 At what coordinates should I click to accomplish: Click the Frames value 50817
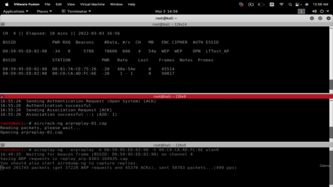click(168, 74)
